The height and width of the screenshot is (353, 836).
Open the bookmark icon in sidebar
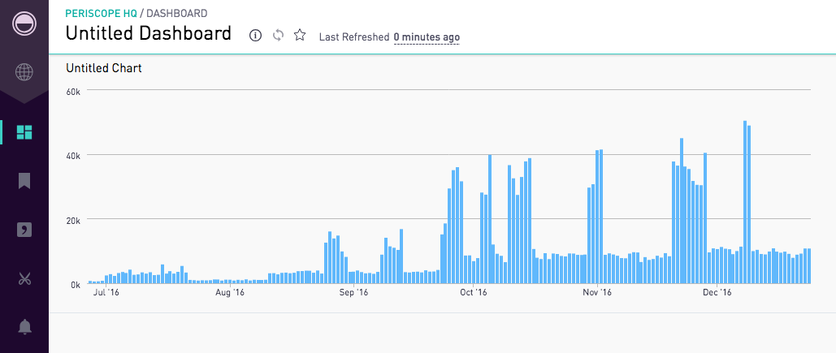click(24, 181)
